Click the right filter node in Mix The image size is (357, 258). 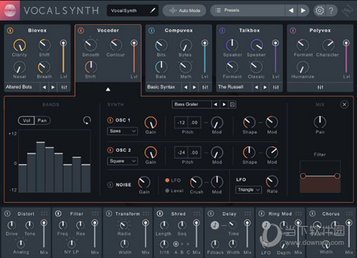coord(337,175)
